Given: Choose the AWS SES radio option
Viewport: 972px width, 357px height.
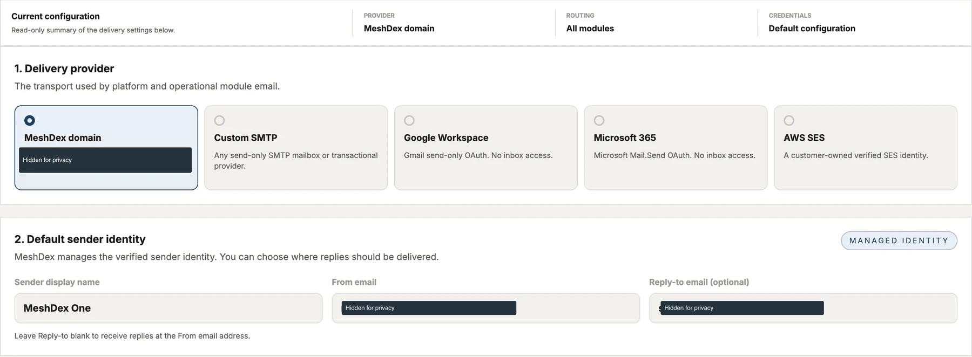Looking at the screenshot, I should pos(789,120).
